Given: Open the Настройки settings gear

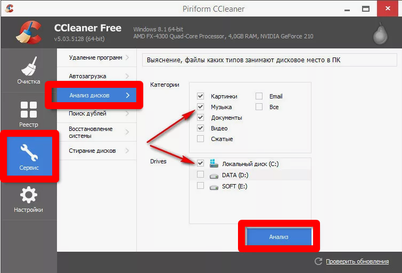Looking at the screenshot, I should (x=28, y=199).
